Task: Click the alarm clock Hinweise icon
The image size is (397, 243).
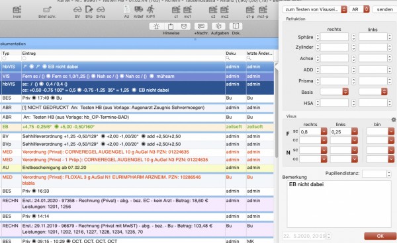Action: click(x=184, y=26)
